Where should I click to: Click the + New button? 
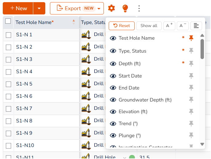(18, 8)
